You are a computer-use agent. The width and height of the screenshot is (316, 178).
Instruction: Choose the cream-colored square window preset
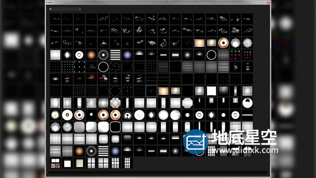point(79,163)
